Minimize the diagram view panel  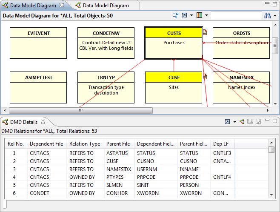tap(267, 3)
